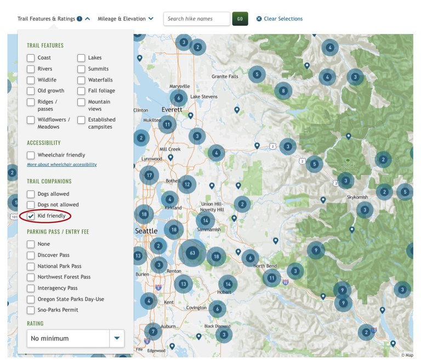Screen dimensions: 421x364
Task: Click the Rating dropdown arrow
Action: [x=117, y=338]
